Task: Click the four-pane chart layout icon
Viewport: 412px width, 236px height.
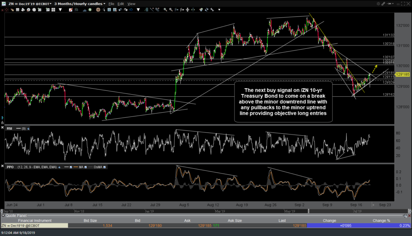Action: (53, 10)
